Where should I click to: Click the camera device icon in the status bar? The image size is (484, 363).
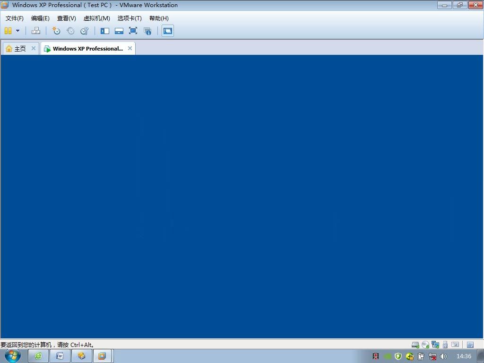coord(455,344)
